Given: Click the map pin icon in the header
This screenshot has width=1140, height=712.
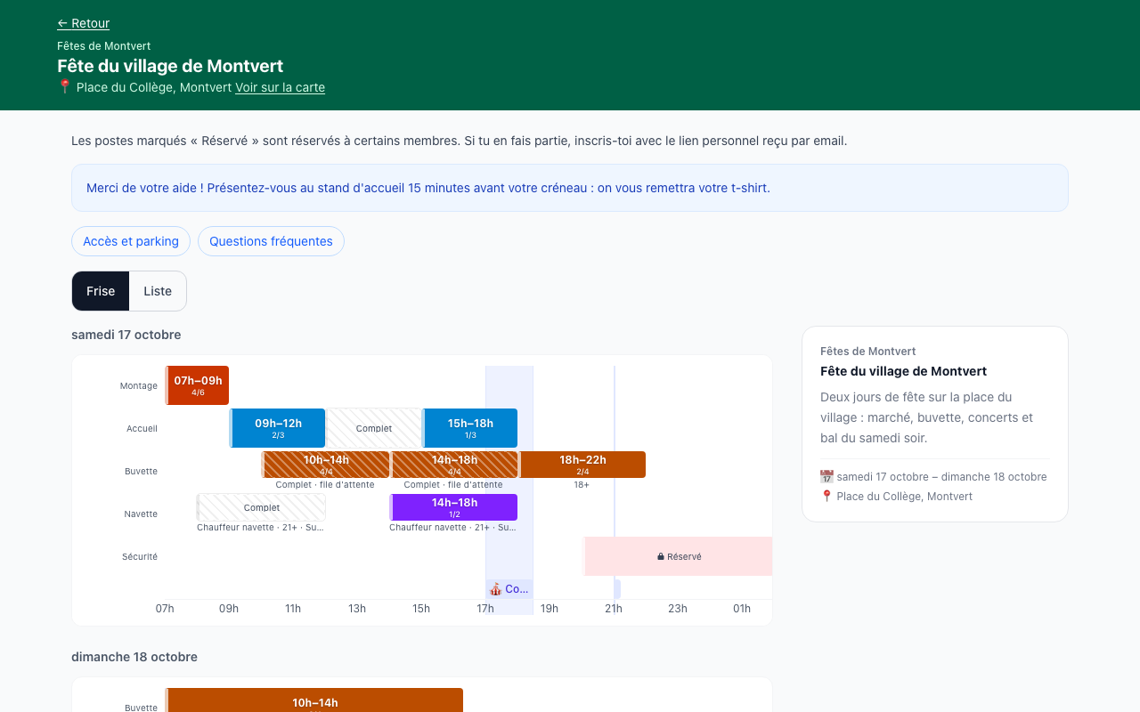Looking at the screenshot, I should tap(64, 87).
